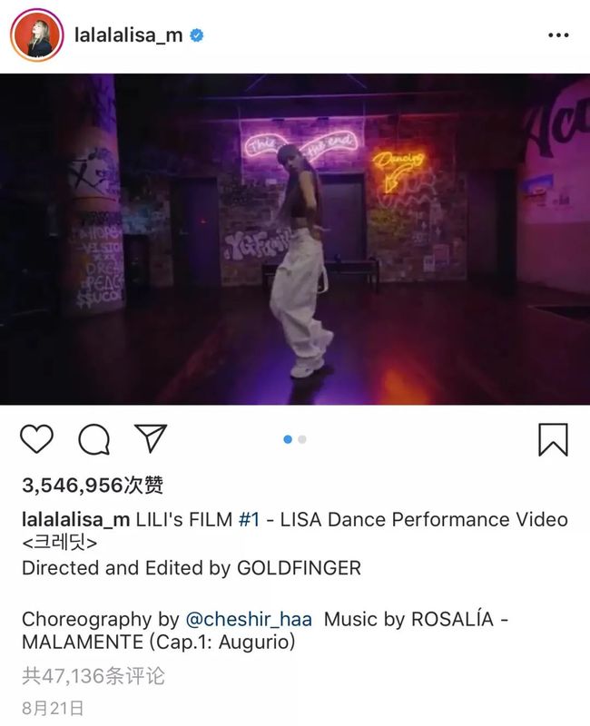Tap the heart icon to like the post
The height and width of the screenshot is (726, 590).
(x=36, y=439)
